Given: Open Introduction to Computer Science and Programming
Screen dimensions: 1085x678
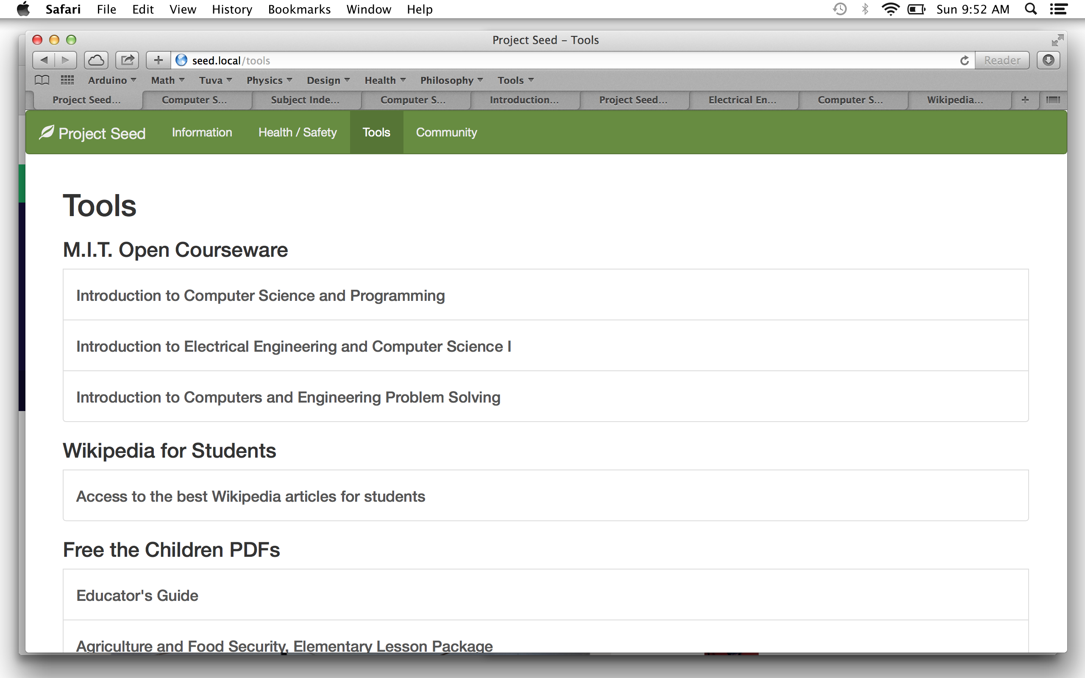Looking at the screenshot, I should (x=260, y=295).
